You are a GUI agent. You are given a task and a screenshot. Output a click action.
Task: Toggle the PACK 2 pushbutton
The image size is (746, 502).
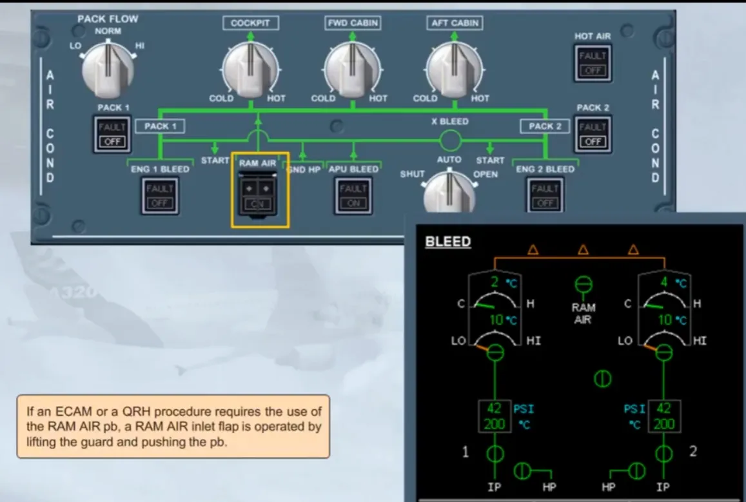coord(593,134)
